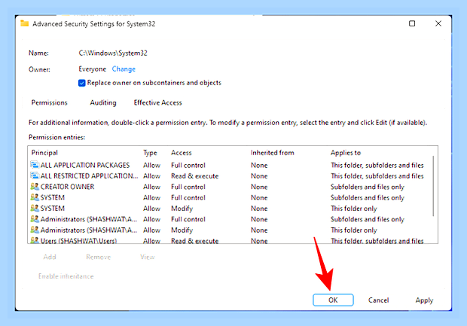Click the icon of SYSTEM Modify row
Image resolution: width=467 pixels, height=326 pixels.
(35, 208)
